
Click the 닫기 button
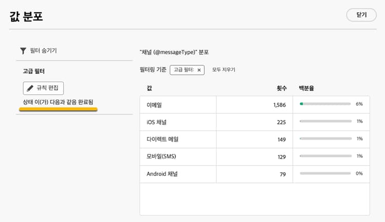pyautogui.click(x=361, y=15)
